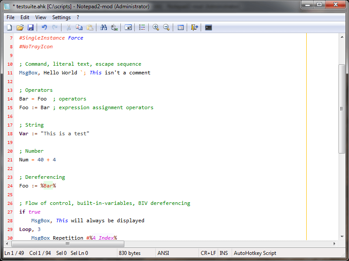
Task: Copy text using the toolbar icon
Action: click(79, 27)
